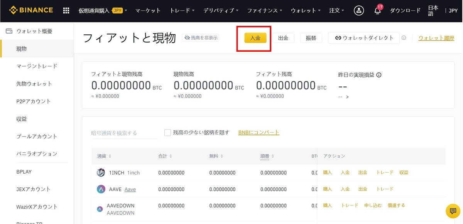The width and height of the screenshot is (463, 224).
Task: Click the AAVEDOWN coin icon
Action: pyautogui.click(x=100, y=209)
